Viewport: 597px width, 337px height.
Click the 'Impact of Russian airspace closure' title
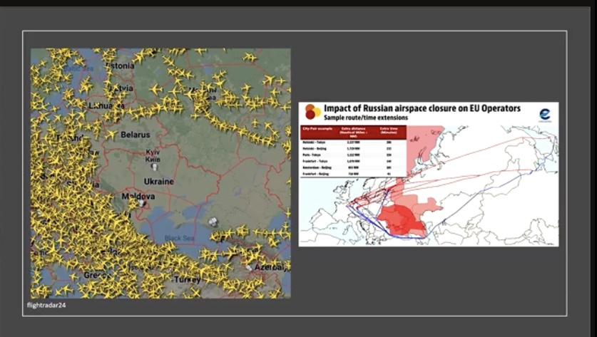click(422, 108)
